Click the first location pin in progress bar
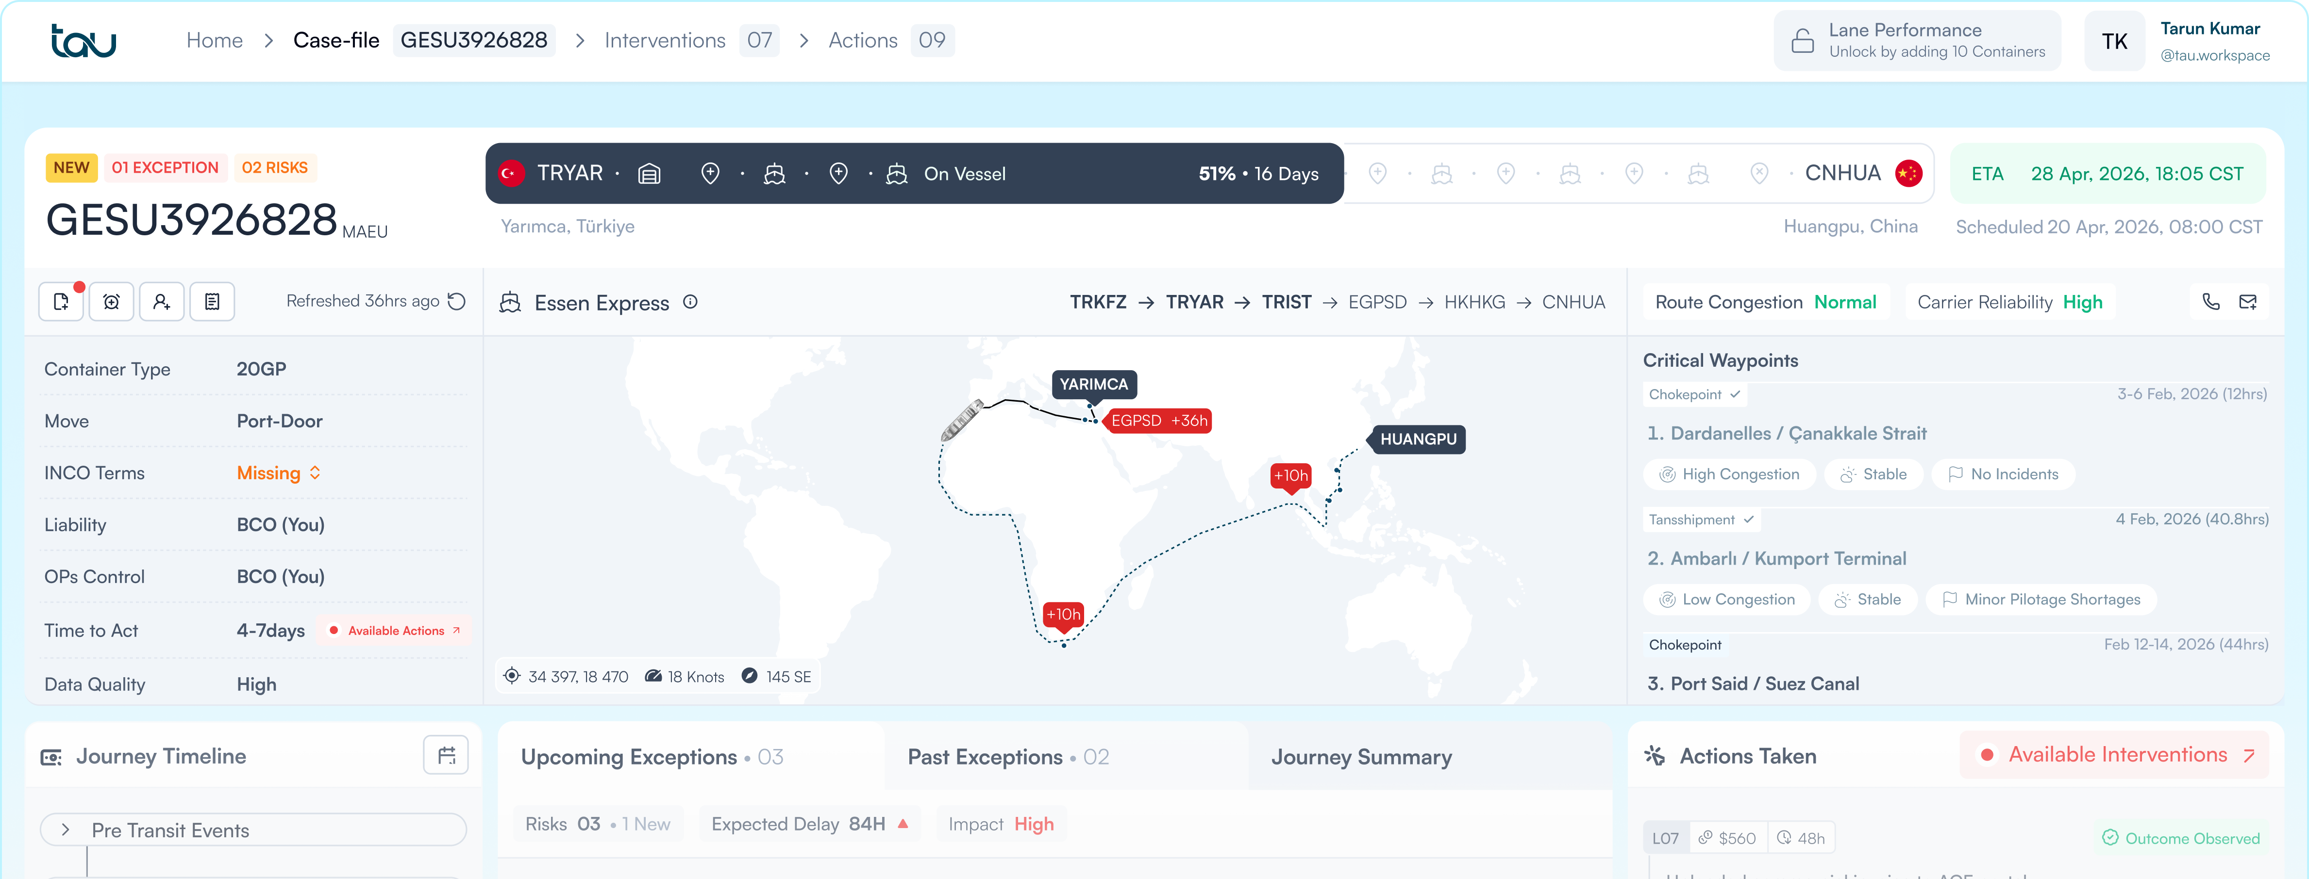Viewport: 2309px width, 879px height. (710, 174)
